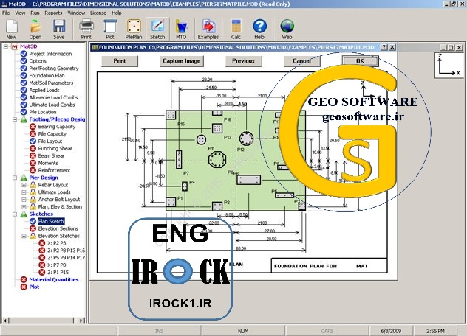Expand the Rebar Layout tree node

(24, 185)
